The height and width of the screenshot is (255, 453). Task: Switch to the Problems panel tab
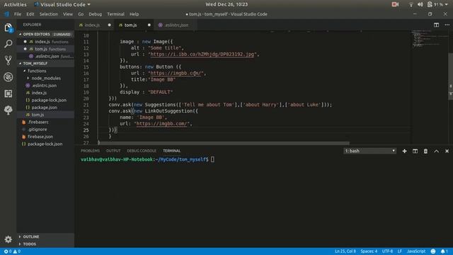click(90, 151)
